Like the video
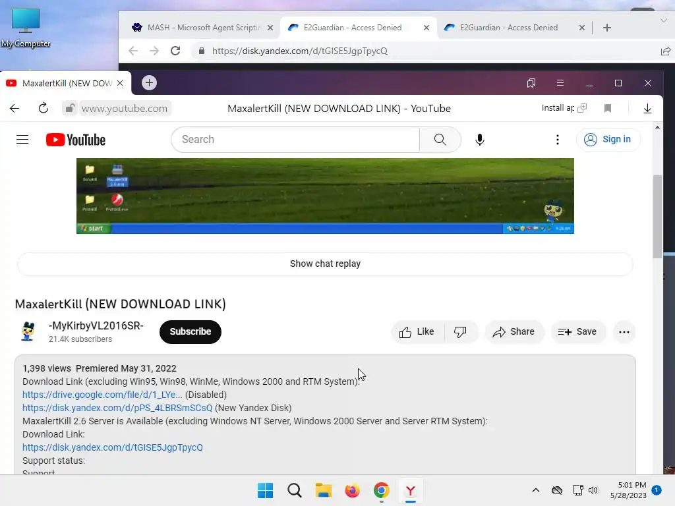This screenshot has width=675, height=506. pos(417,332)
